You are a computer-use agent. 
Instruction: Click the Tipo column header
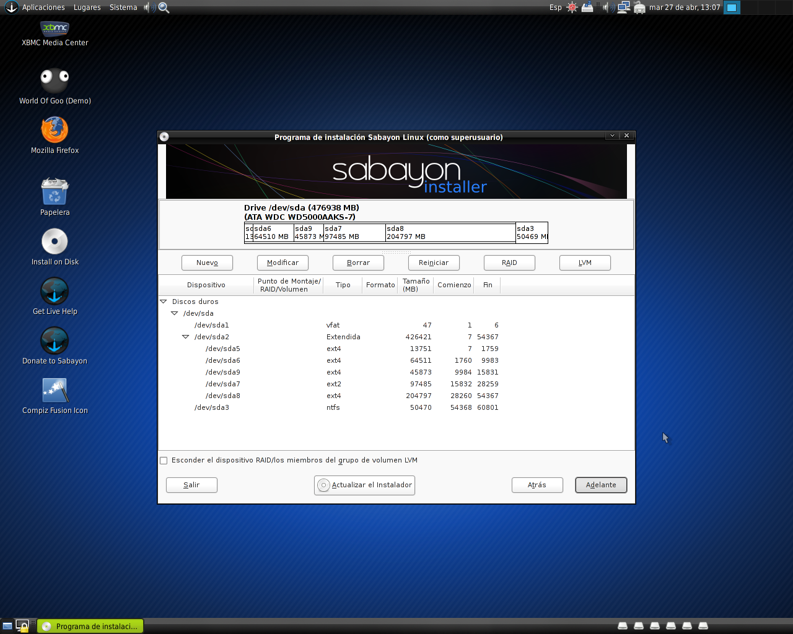click(x=343, y=285)
